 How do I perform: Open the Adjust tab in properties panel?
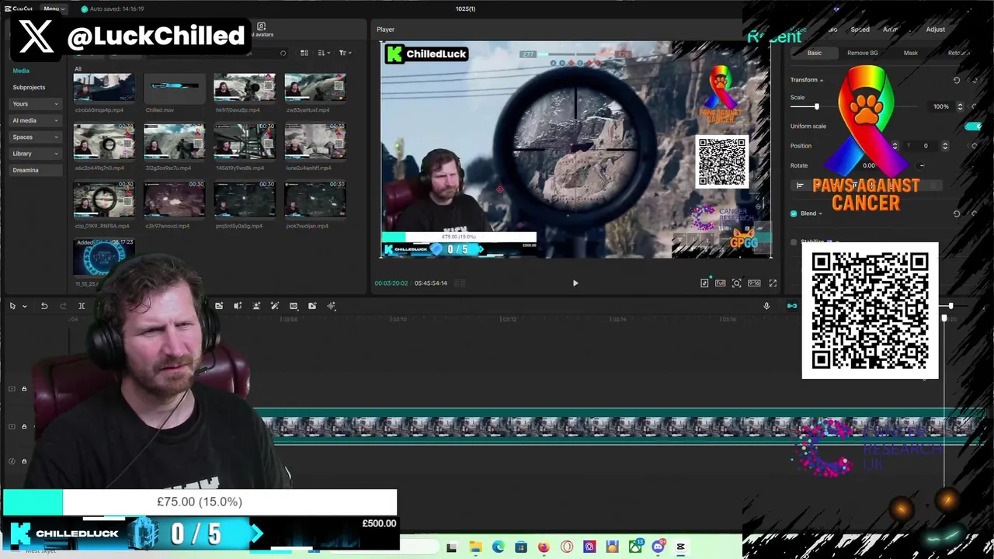click(935, 30)
